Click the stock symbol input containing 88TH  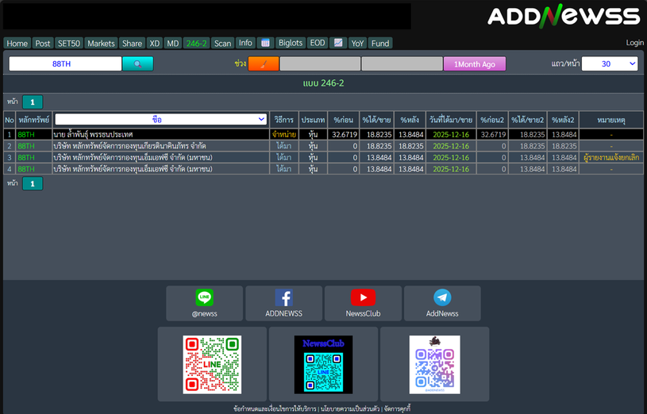65,64
